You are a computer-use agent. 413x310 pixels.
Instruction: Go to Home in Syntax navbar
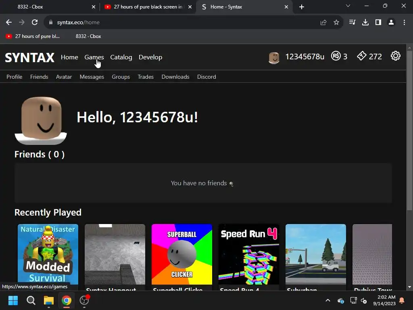(x=69, y=57)
